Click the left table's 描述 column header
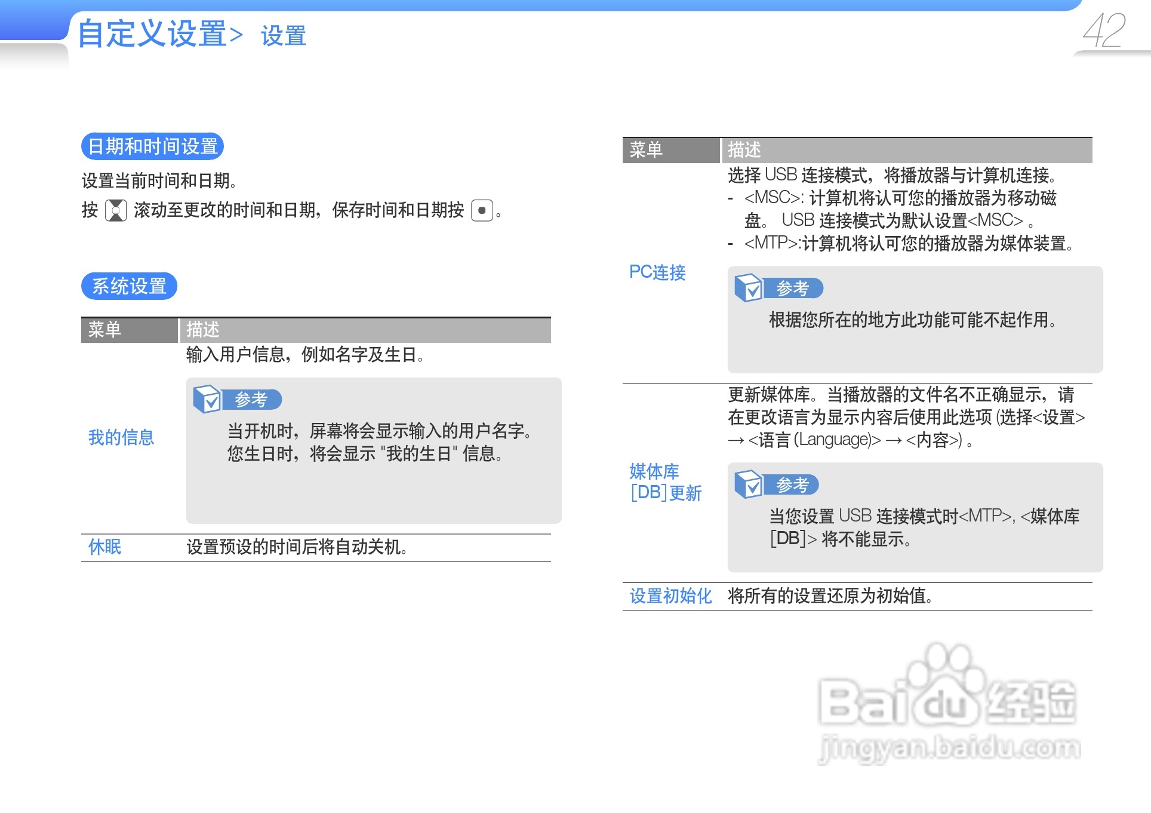 (203, 330)
